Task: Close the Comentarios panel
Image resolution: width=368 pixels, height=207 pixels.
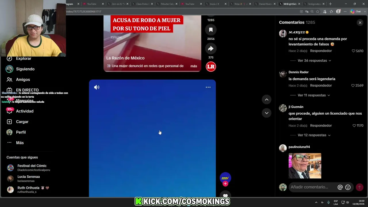Action: 360,22
